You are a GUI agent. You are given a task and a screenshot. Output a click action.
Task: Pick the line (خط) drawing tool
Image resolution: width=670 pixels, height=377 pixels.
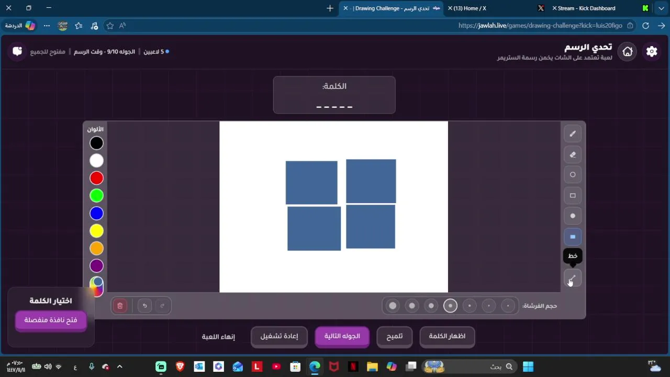coord(573,278)
